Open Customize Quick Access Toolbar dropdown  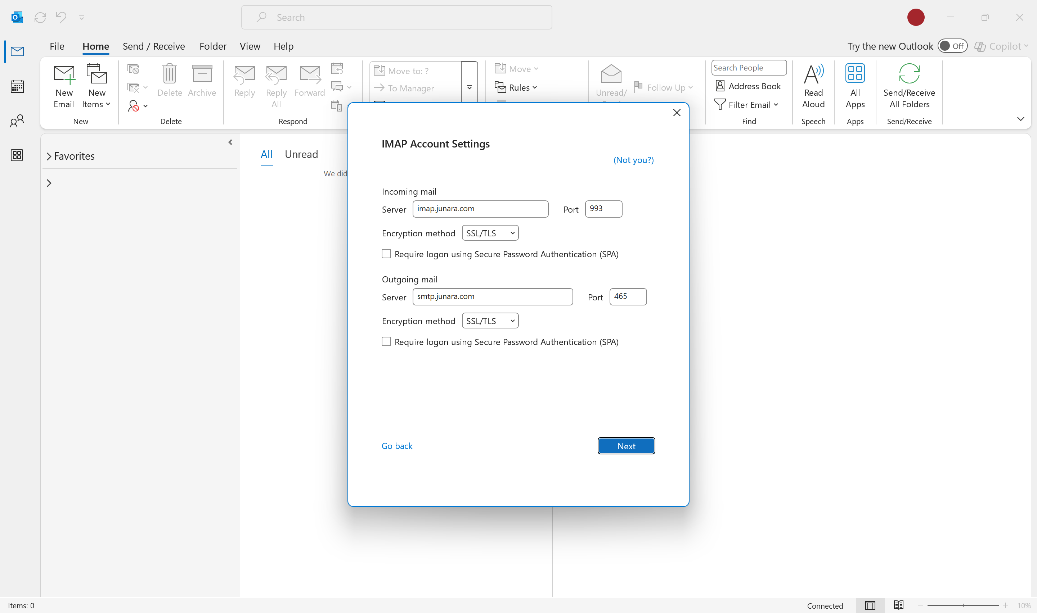pos(82,17)
